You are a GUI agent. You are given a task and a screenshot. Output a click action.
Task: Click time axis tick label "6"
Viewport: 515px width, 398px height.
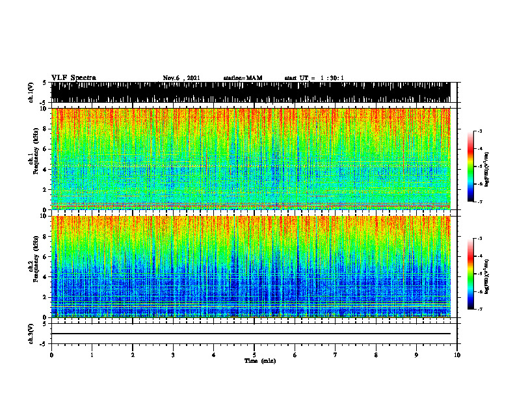tap(295, 355)
